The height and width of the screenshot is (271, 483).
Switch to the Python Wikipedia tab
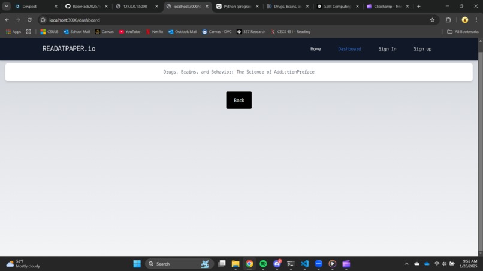[x=237, y=6]
